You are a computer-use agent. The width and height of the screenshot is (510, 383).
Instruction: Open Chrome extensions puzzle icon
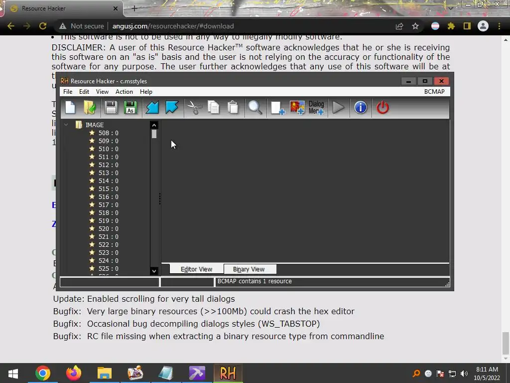click(x=451, y=26)
